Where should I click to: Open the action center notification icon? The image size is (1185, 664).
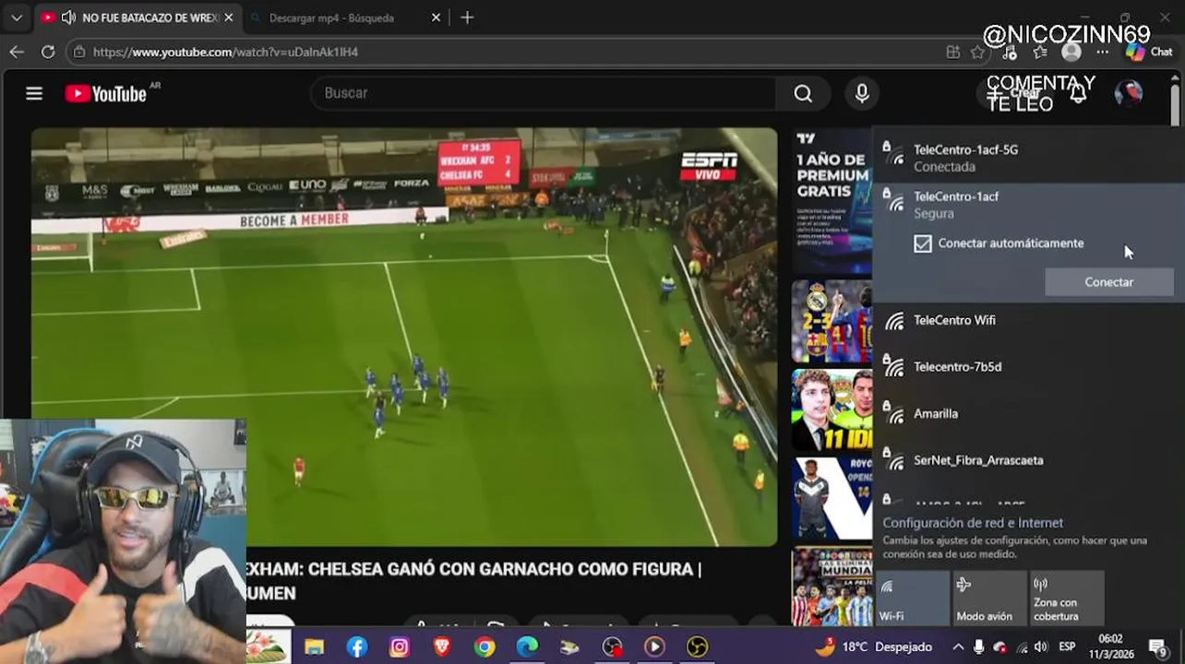tap(1158, 646)
